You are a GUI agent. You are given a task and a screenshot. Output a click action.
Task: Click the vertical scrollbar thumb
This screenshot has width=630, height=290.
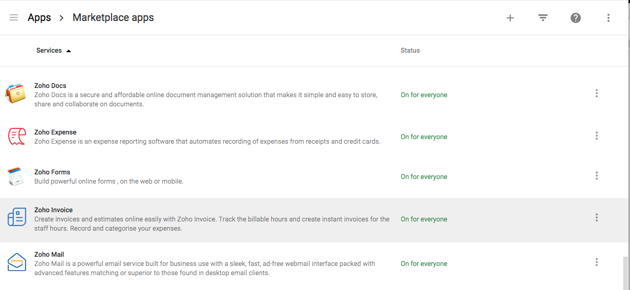point(625,273)
